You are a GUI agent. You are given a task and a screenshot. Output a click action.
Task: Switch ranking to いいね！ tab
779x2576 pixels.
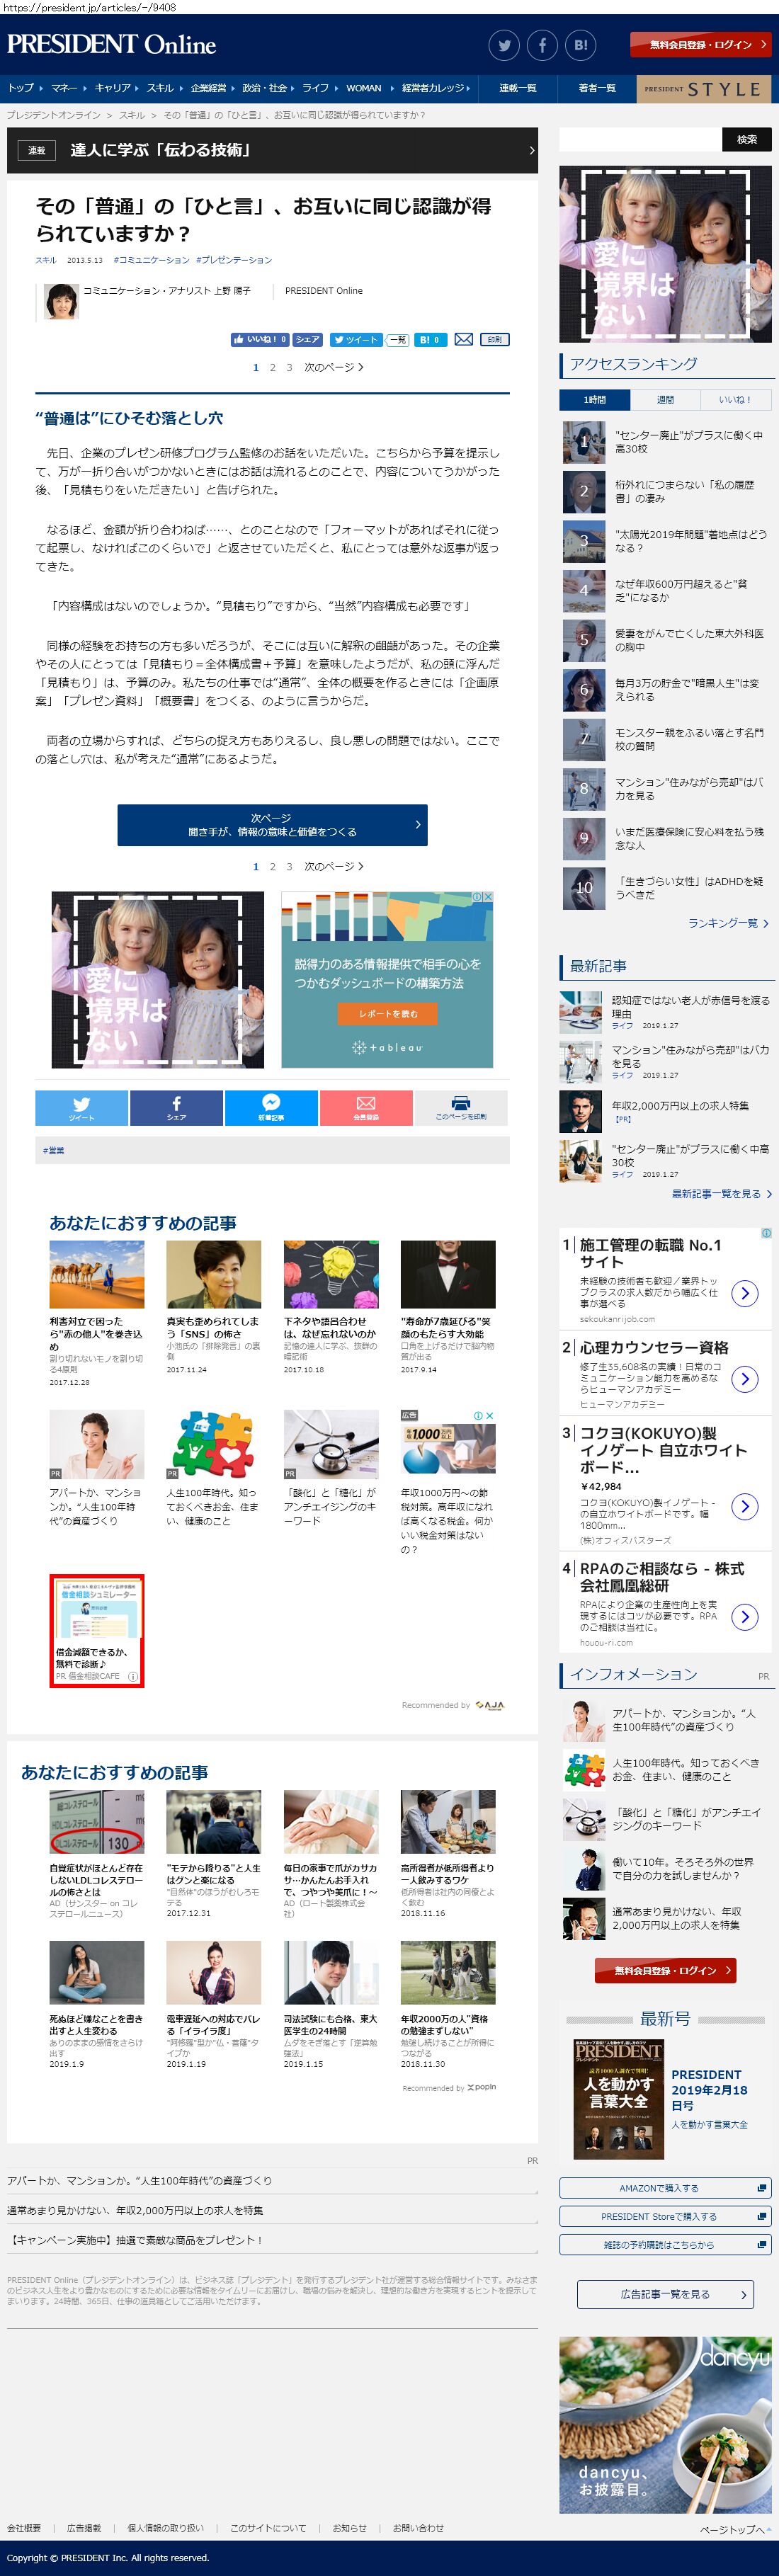735,399
